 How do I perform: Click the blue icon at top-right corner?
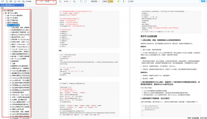(203, 1)
